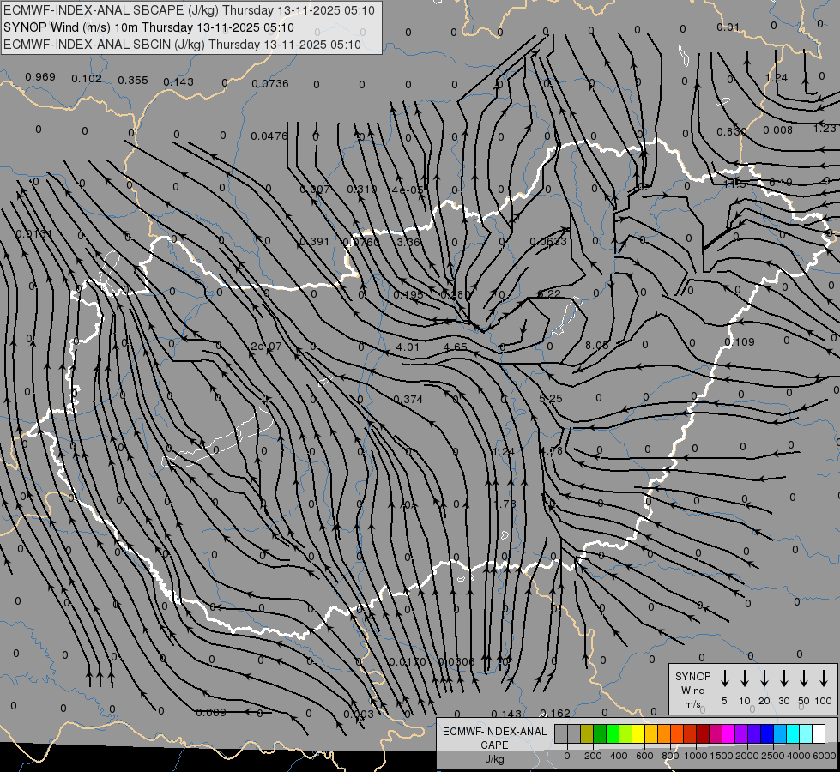Click the map value 0.102
Screen dimensions: 840x772
[x=87, y=79]
